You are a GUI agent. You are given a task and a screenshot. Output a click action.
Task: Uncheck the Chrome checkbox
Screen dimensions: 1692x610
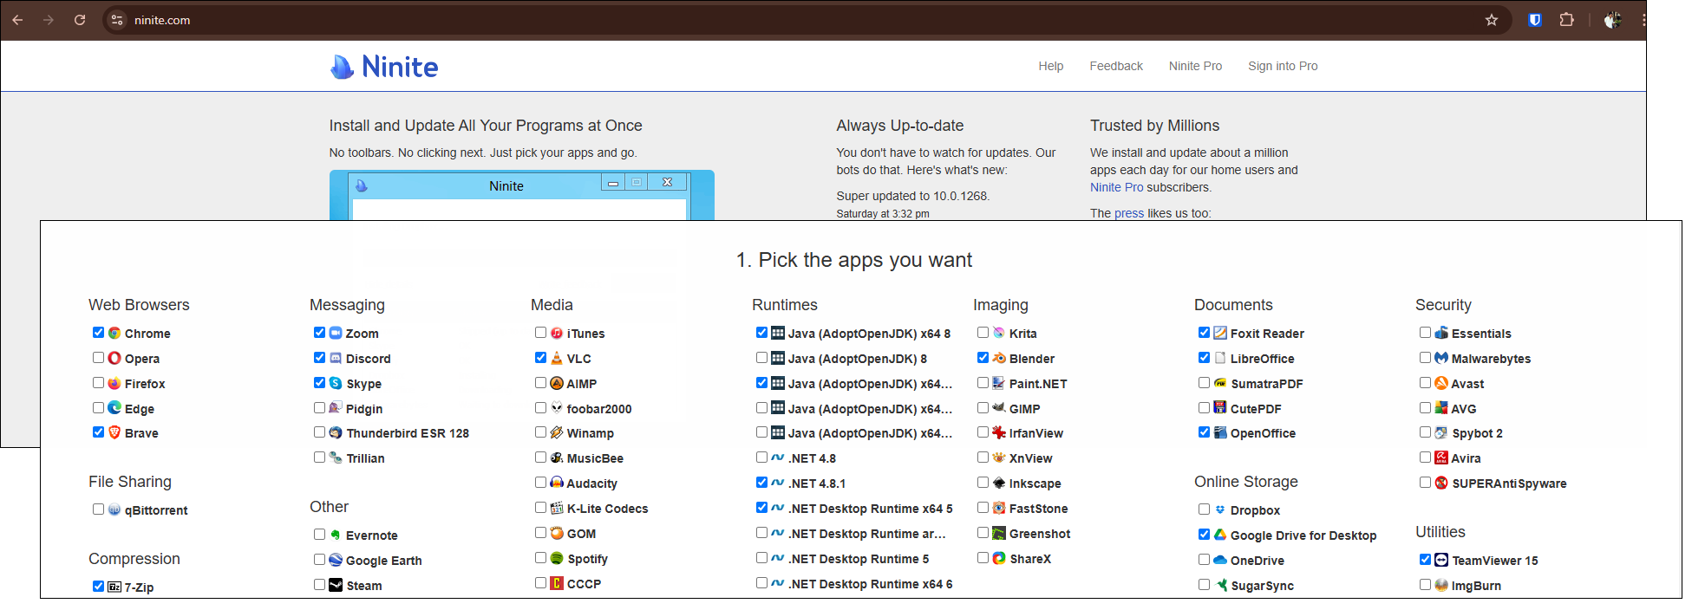pos(98,333)
